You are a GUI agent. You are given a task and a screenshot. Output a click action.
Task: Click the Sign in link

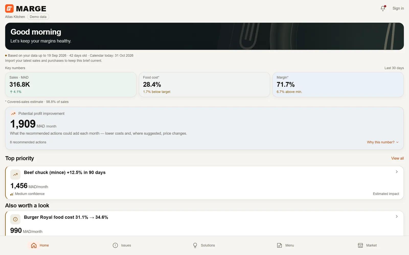click(398, 8)
